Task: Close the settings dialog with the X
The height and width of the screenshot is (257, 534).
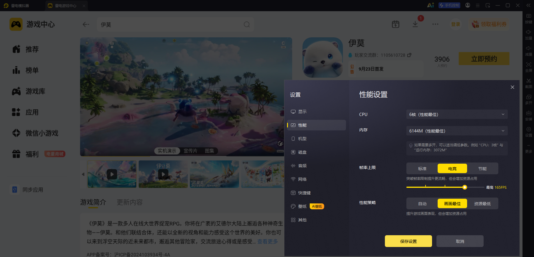Action: click(x=512, y=87)
